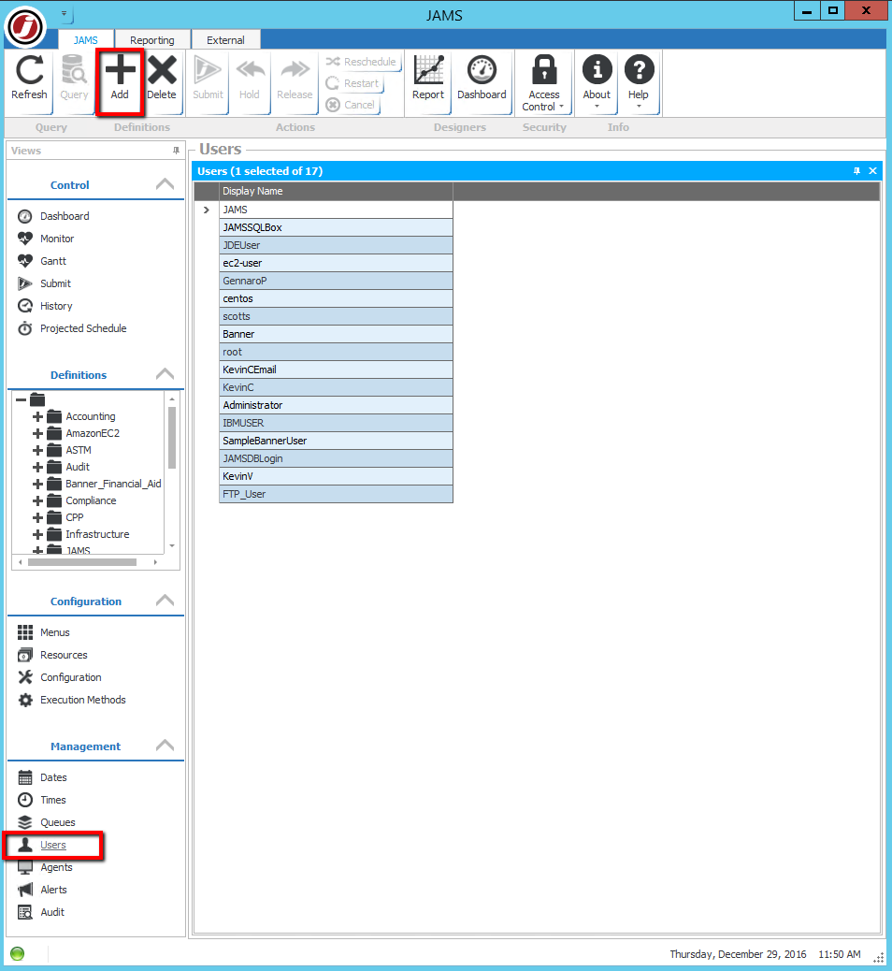Switch to the External ribbon tab
The width and height of the screenshot is (892, 971).
[225, 39]
